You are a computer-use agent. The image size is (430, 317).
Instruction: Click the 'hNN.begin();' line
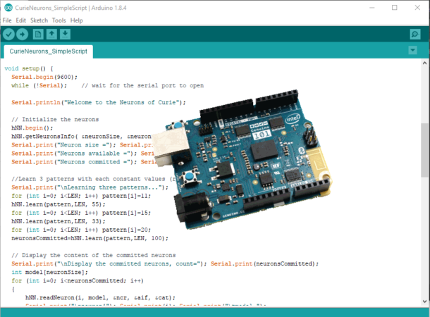click(x=32, y=128)
